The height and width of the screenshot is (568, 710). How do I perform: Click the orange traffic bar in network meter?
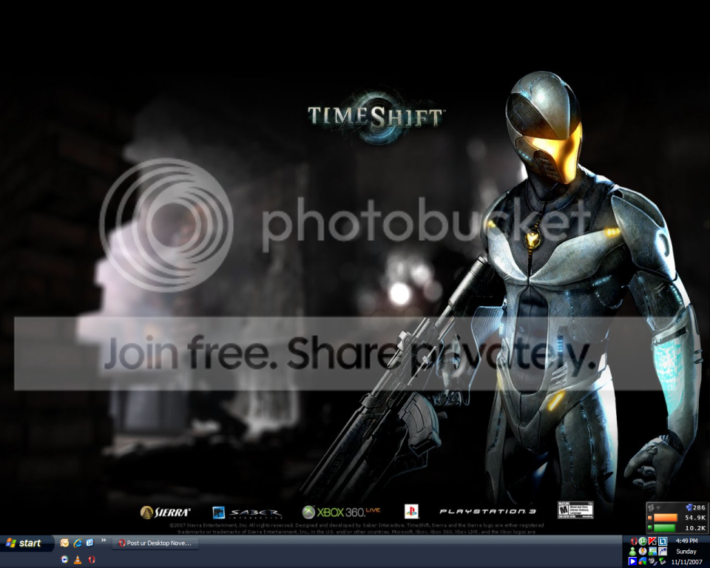pos(666,517)
